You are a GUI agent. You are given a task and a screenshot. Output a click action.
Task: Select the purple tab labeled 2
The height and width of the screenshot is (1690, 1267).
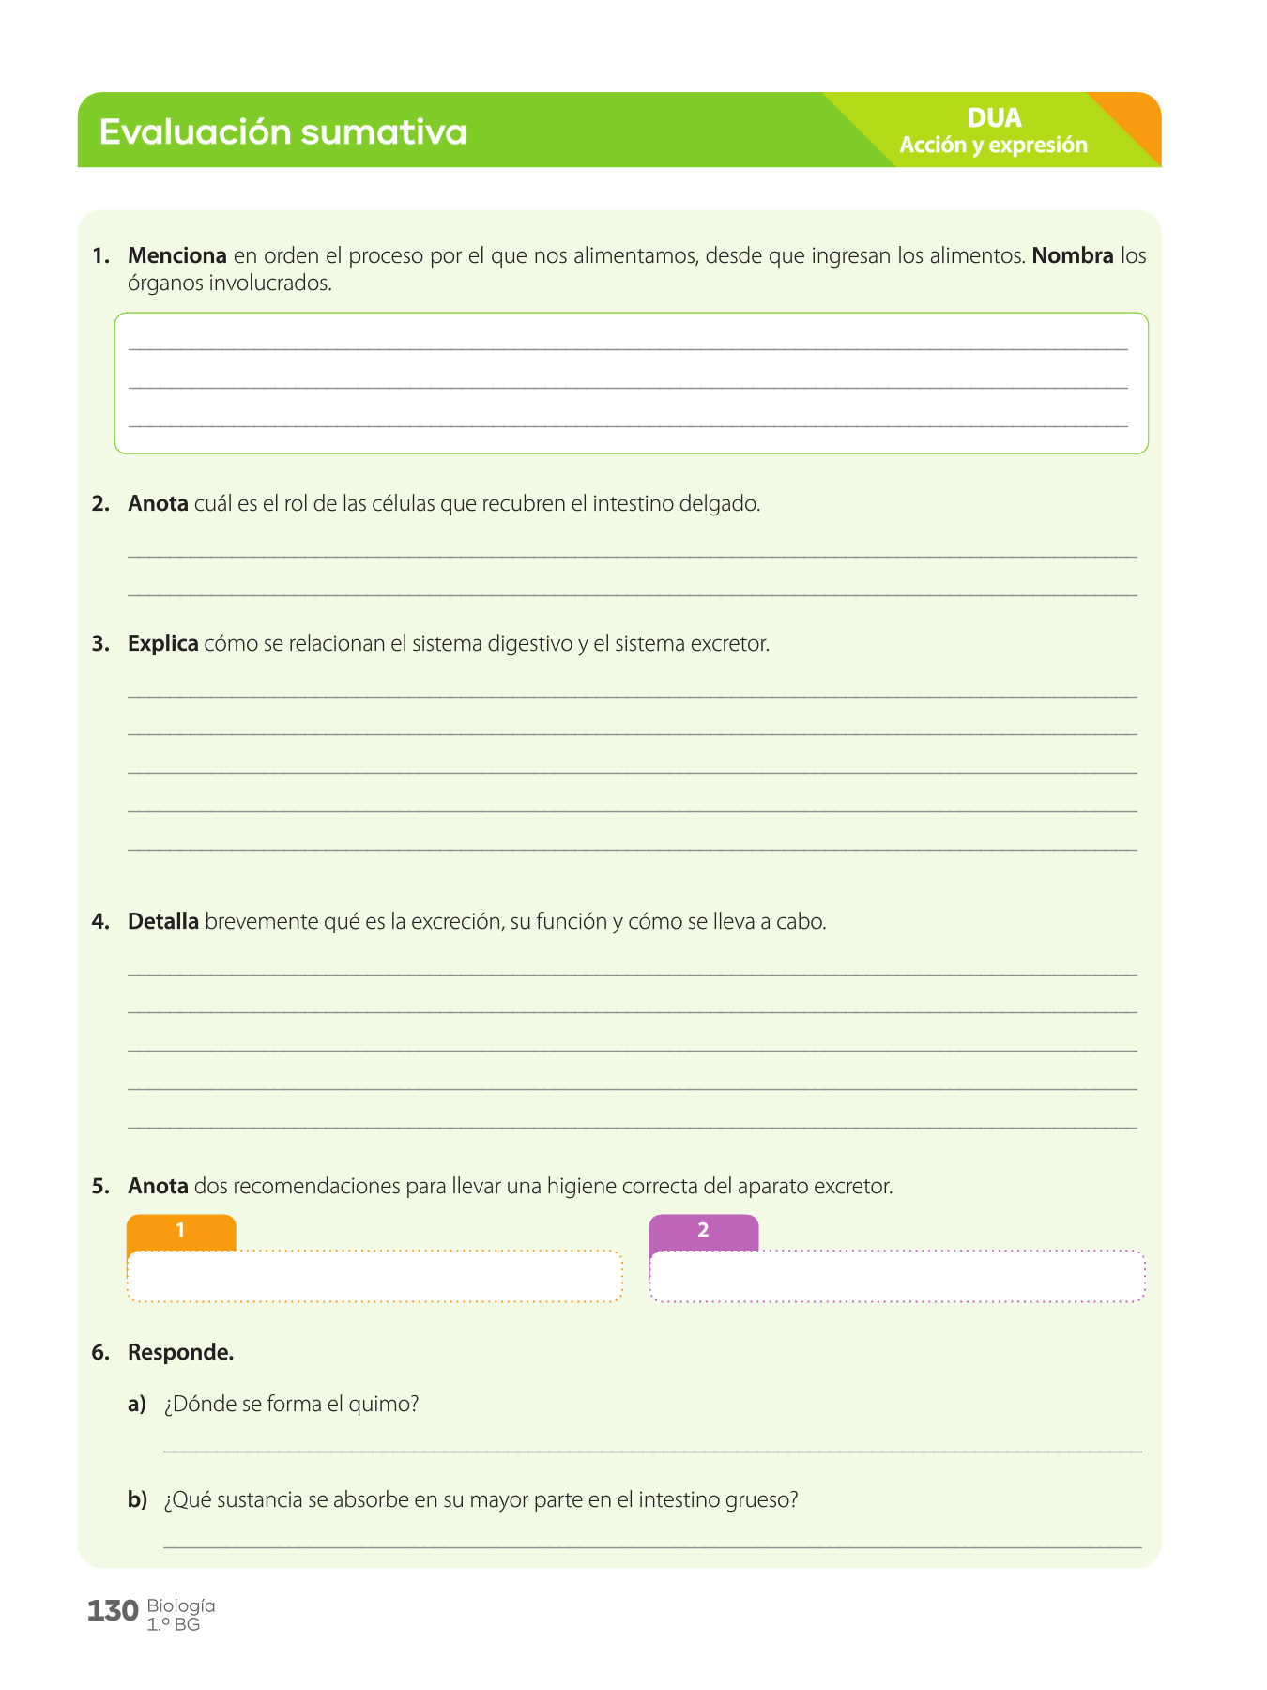[x=704, y=1232]
